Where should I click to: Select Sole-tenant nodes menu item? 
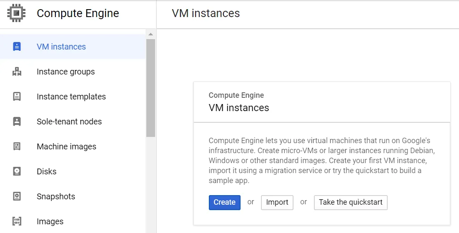click(73, 121)
